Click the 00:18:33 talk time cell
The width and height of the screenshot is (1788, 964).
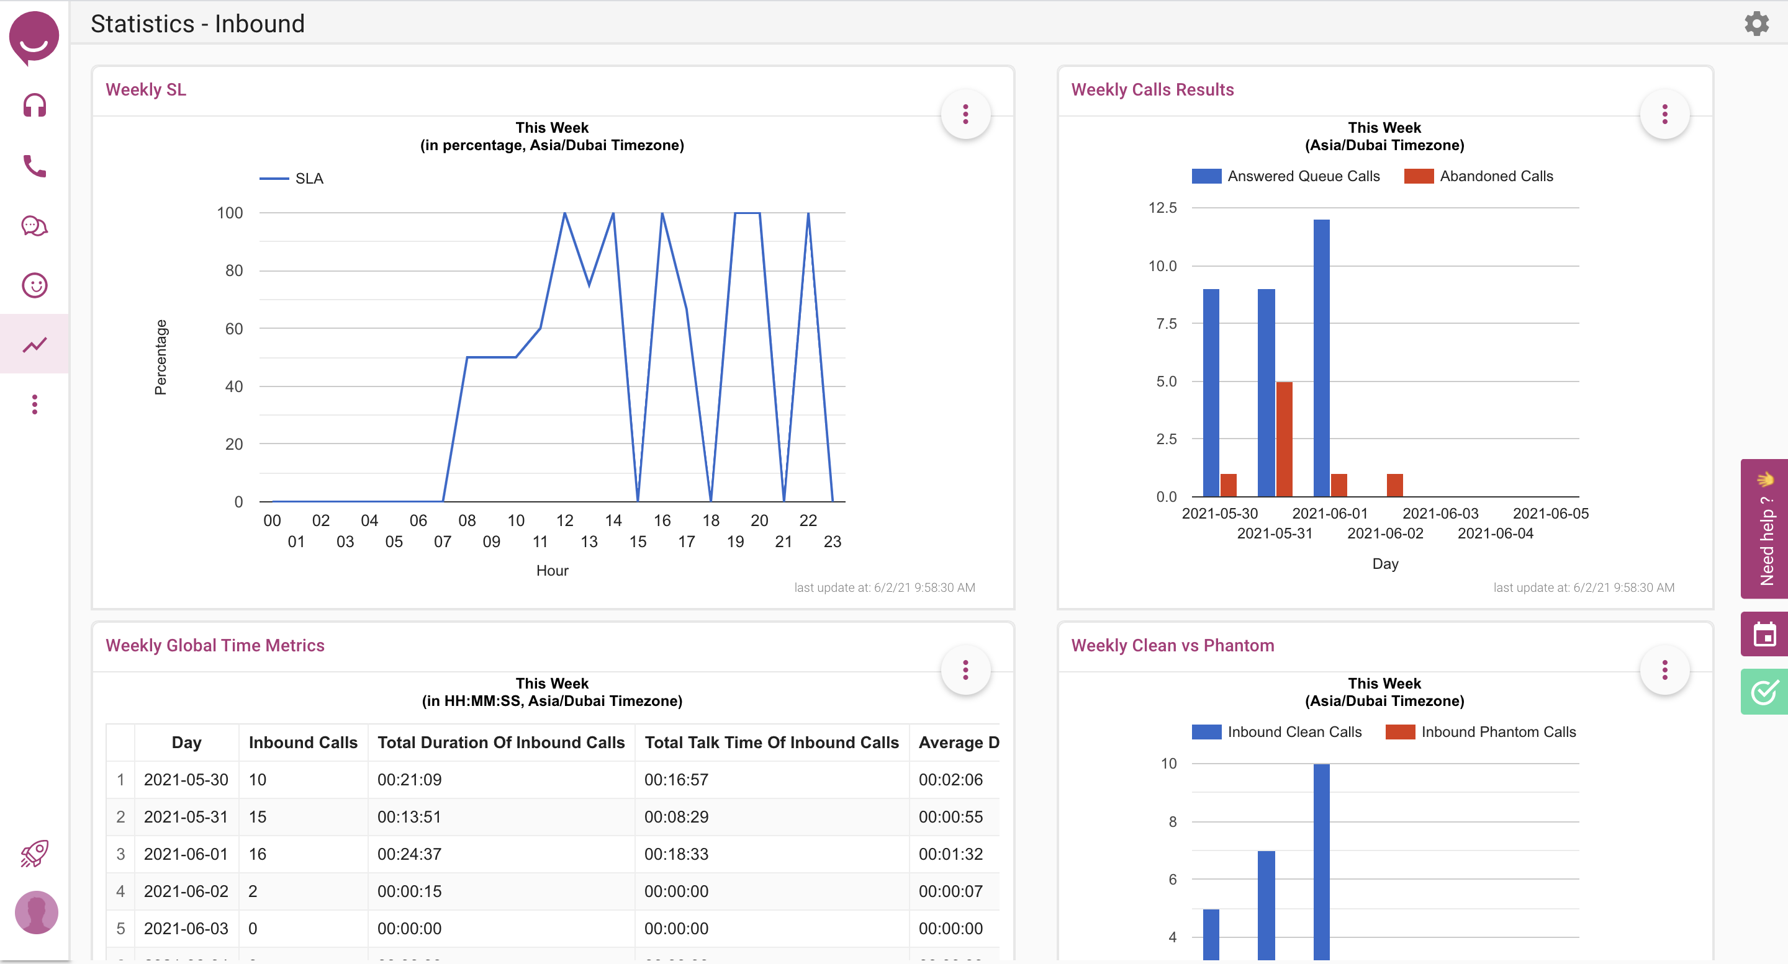click(772, 854)
